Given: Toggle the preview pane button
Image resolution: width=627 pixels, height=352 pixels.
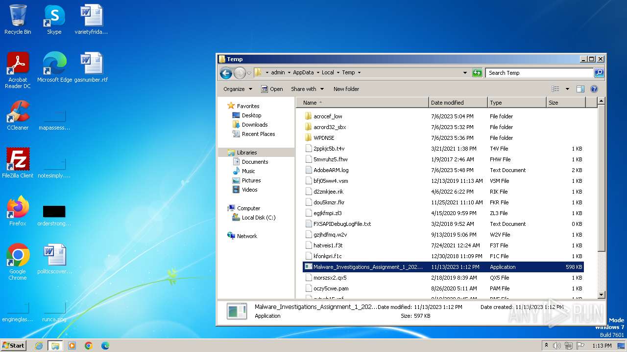Looking at the screenshot, I should 580,89.
